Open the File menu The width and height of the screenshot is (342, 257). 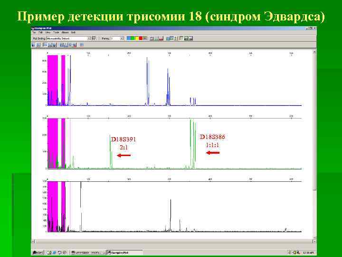(x=34, y=32)
